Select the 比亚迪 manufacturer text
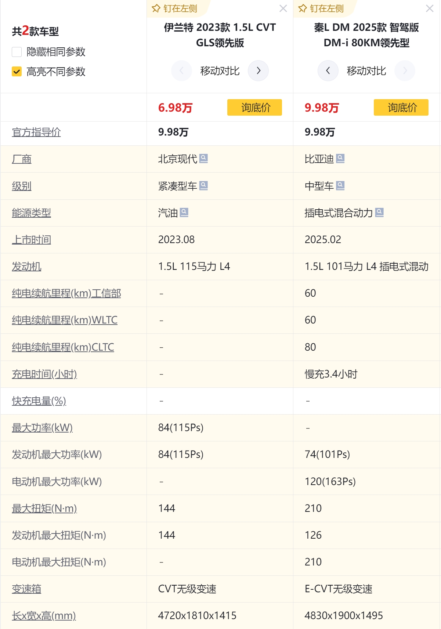The image size is (441, 629). [x=319, y=159]
